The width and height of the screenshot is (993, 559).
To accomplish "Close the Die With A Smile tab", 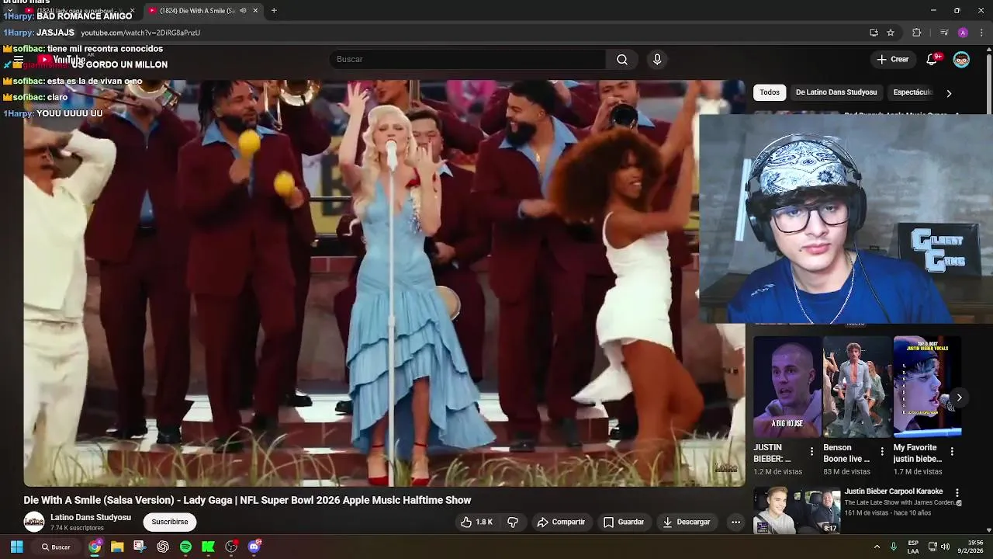I will 255,11.
